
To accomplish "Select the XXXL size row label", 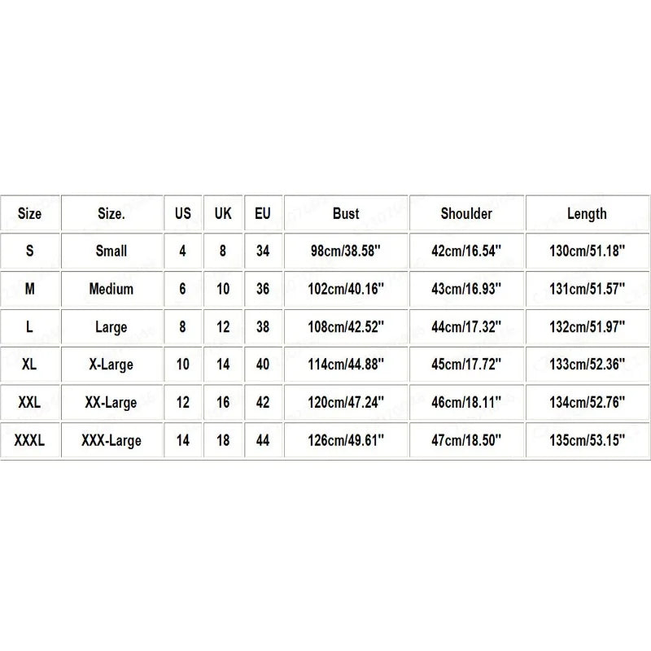I will 29,440.
